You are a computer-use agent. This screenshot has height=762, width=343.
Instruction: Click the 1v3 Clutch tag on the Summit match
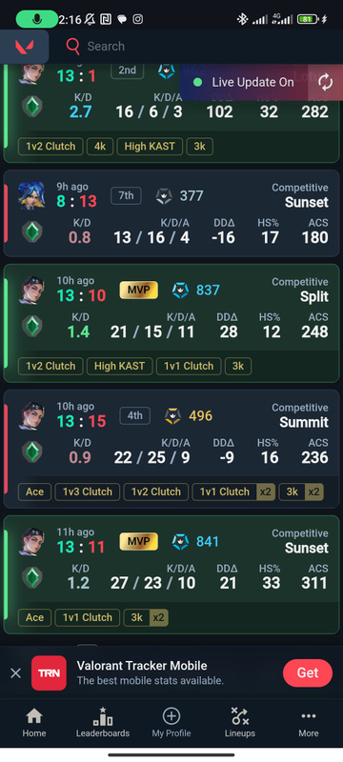tap(88, 491)
